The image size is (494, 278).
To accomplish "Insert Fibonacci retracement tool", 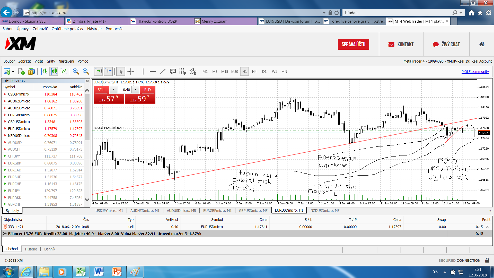I will 183,72.
